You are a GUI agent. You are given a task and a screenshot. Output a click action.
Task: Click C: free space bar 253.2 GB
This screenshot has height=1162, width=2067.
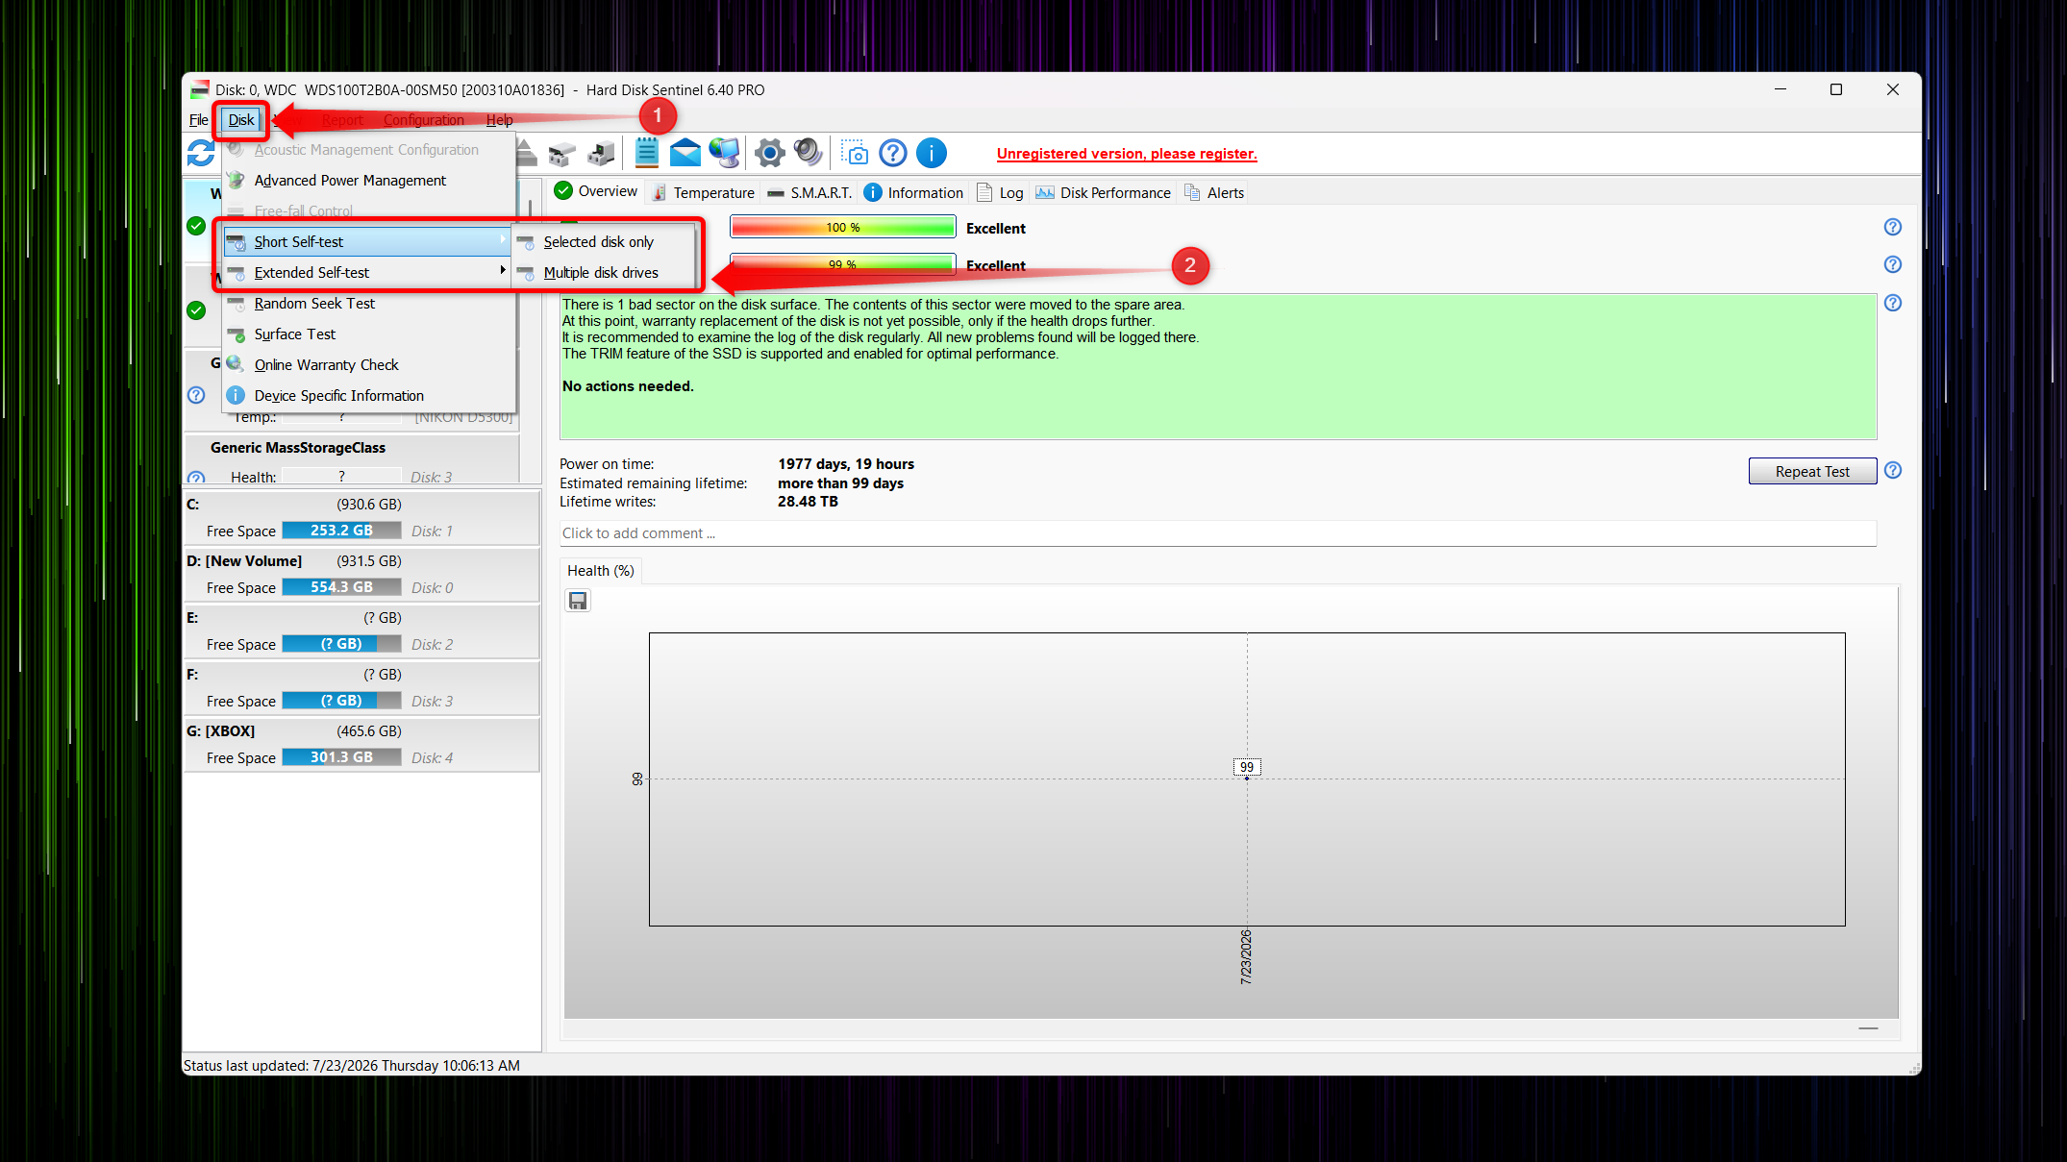click(341, 530)
